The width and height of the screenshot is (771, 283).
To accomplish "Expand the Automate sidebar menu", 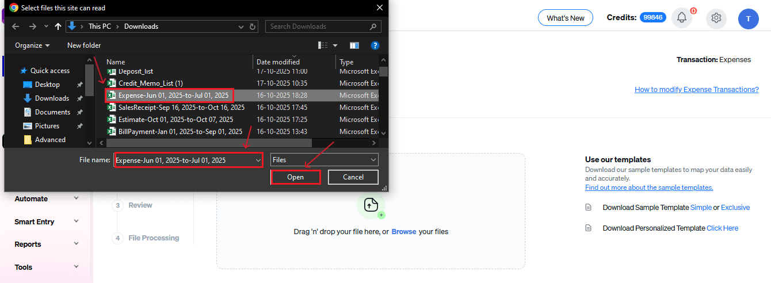I will tap(47, 198).
